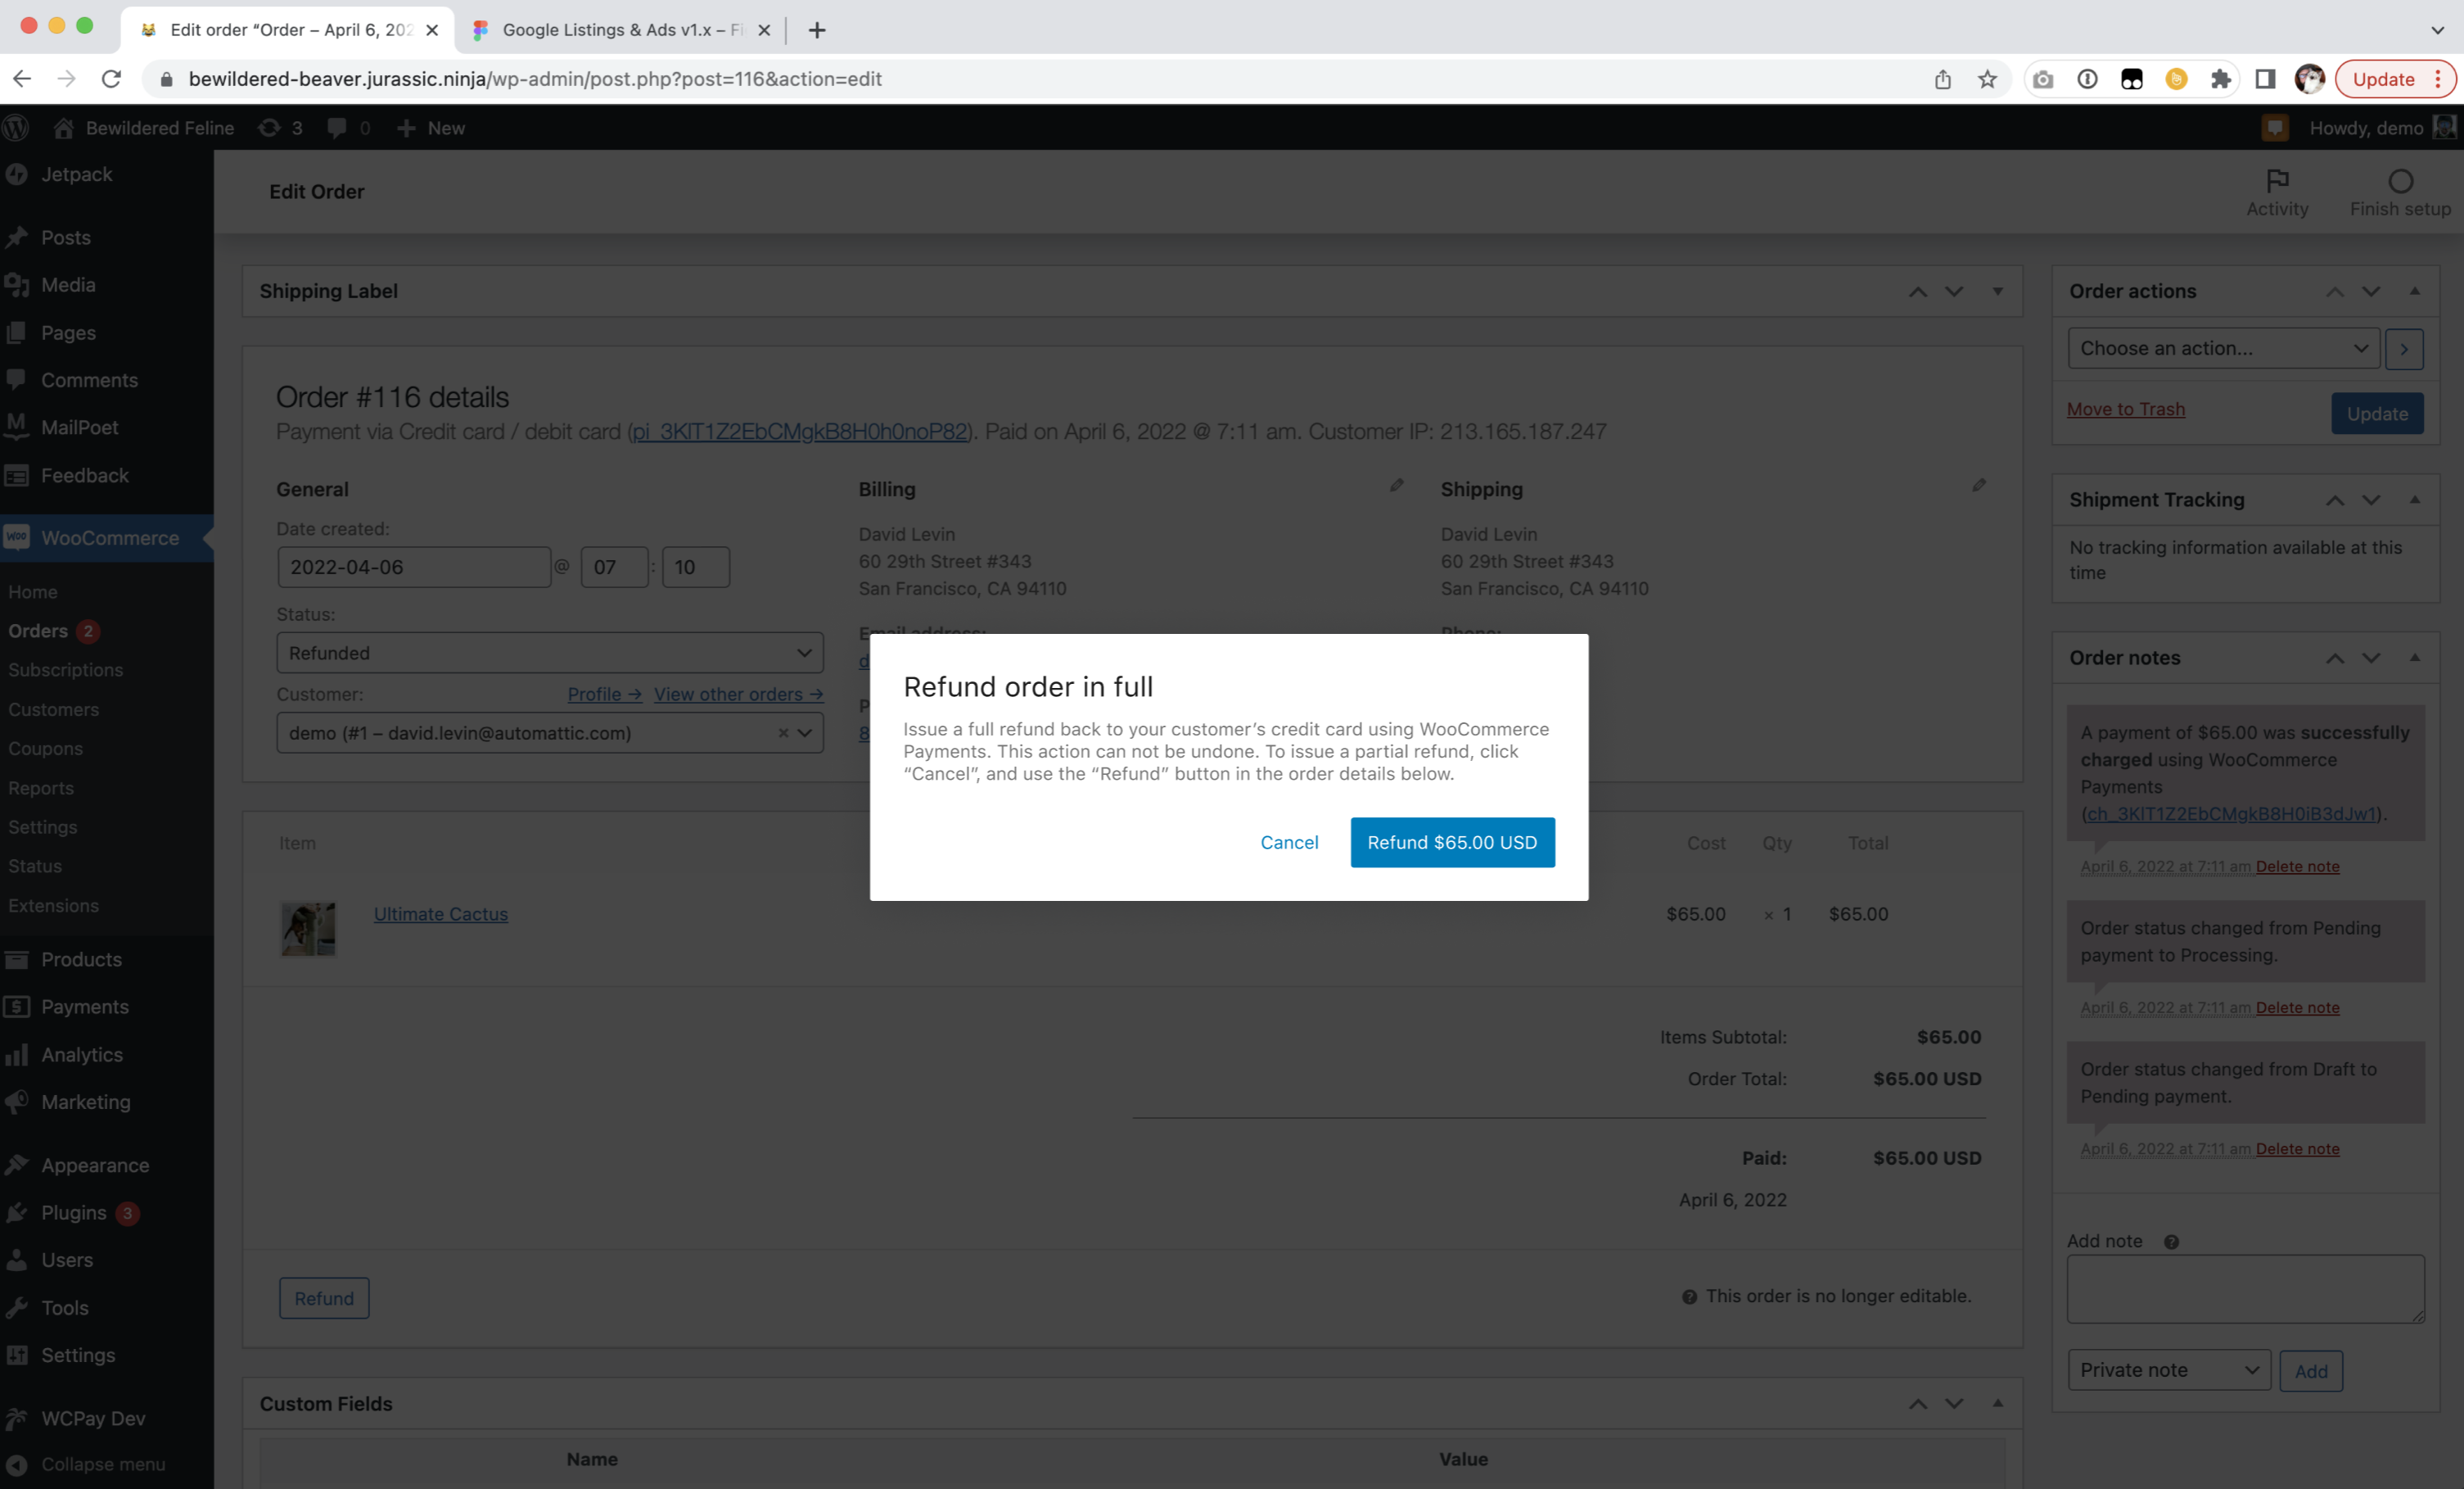Click inside the Add note text field
This screenshot has width=2464, height=1489.
tap(2245, 1289)
